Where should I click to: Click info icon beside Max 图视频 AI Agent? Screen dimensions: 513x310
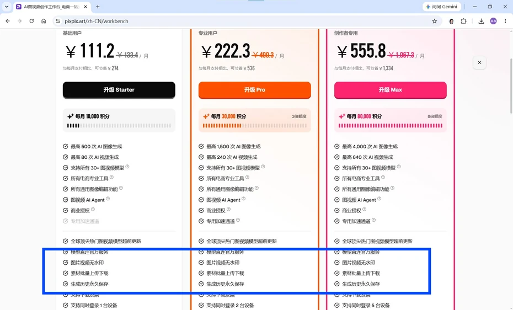tap(379, 199)
